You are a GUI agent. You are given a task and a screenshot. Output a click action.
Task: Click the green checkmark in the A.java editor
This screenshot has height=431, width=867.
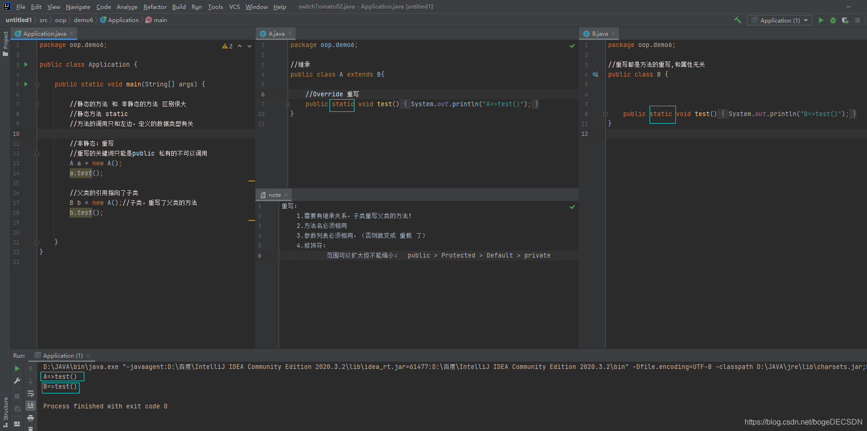click(x=572, y=46)
